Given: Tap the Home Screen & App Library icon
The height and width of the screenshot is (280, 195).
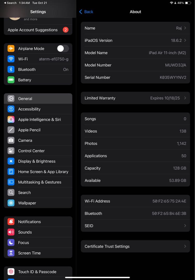Looking at the screenshot, I should point(11,172).
